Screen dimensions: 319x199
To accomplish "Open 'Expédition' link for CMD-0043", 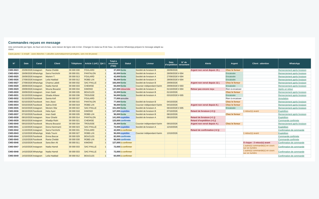I will (x=283, y=133).
